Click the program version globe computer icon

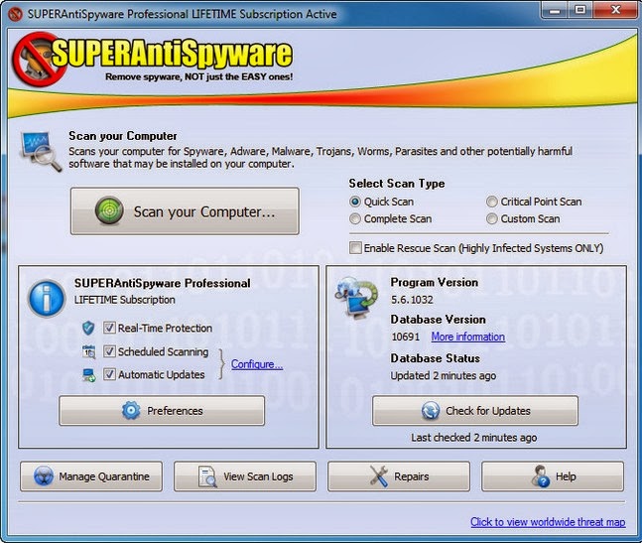[357, 297]
